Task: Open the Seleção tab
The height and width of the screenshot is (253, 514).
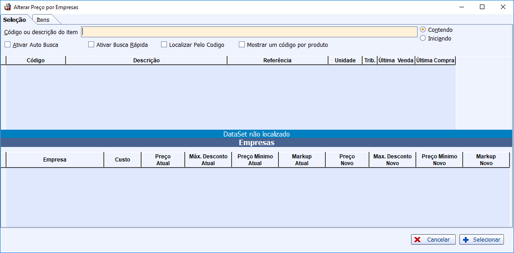Action: click(x=15, y=20)
